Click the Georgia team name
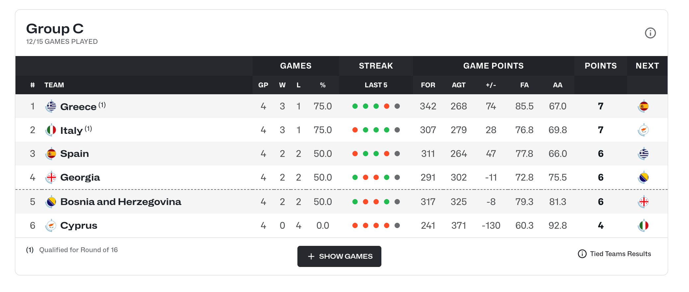 click(x=80, y=178)
